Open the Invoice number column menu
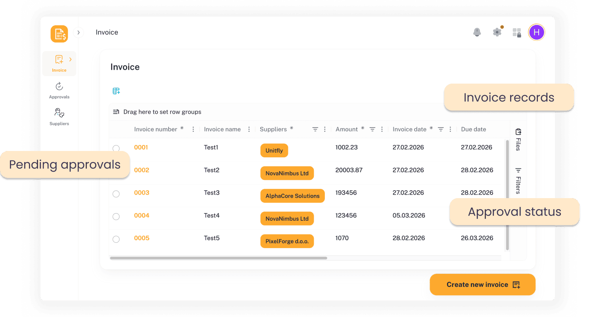 193,129
